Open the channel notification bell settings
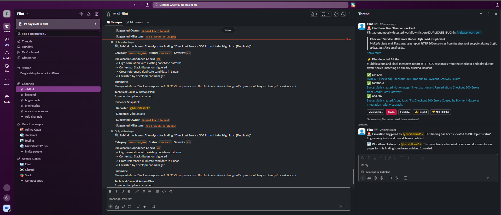This screenshot has height=215, width=501. [336, 14]
